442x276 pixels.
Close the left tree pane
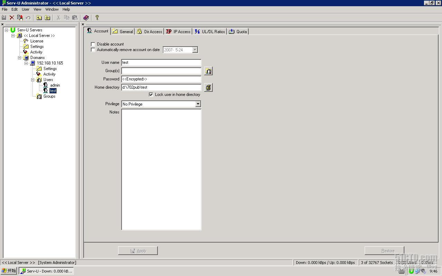[2, 24]
